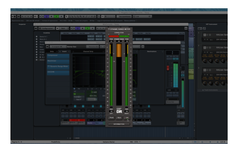Click the first quick control knob of instrument slot 3
The image size is (241, 151).
pyautogui.click(x=205, y=83)
